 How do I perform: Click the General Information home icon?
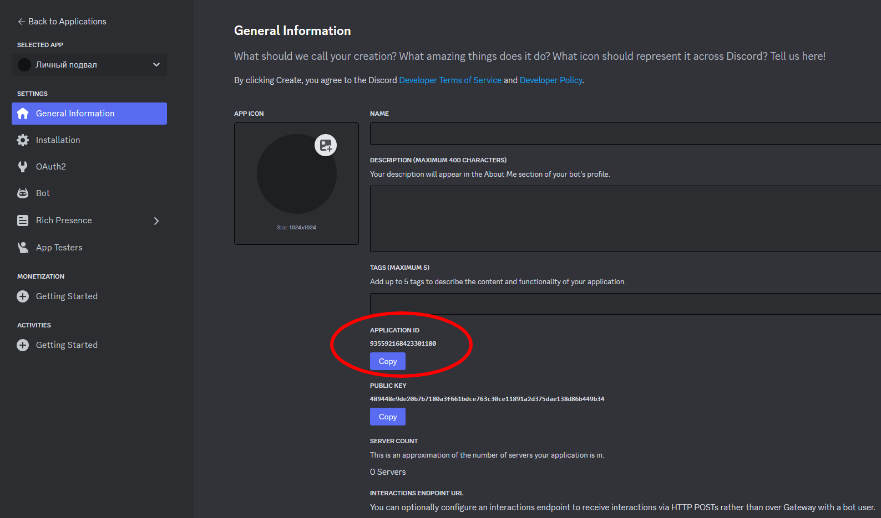[x=23, y=114]
